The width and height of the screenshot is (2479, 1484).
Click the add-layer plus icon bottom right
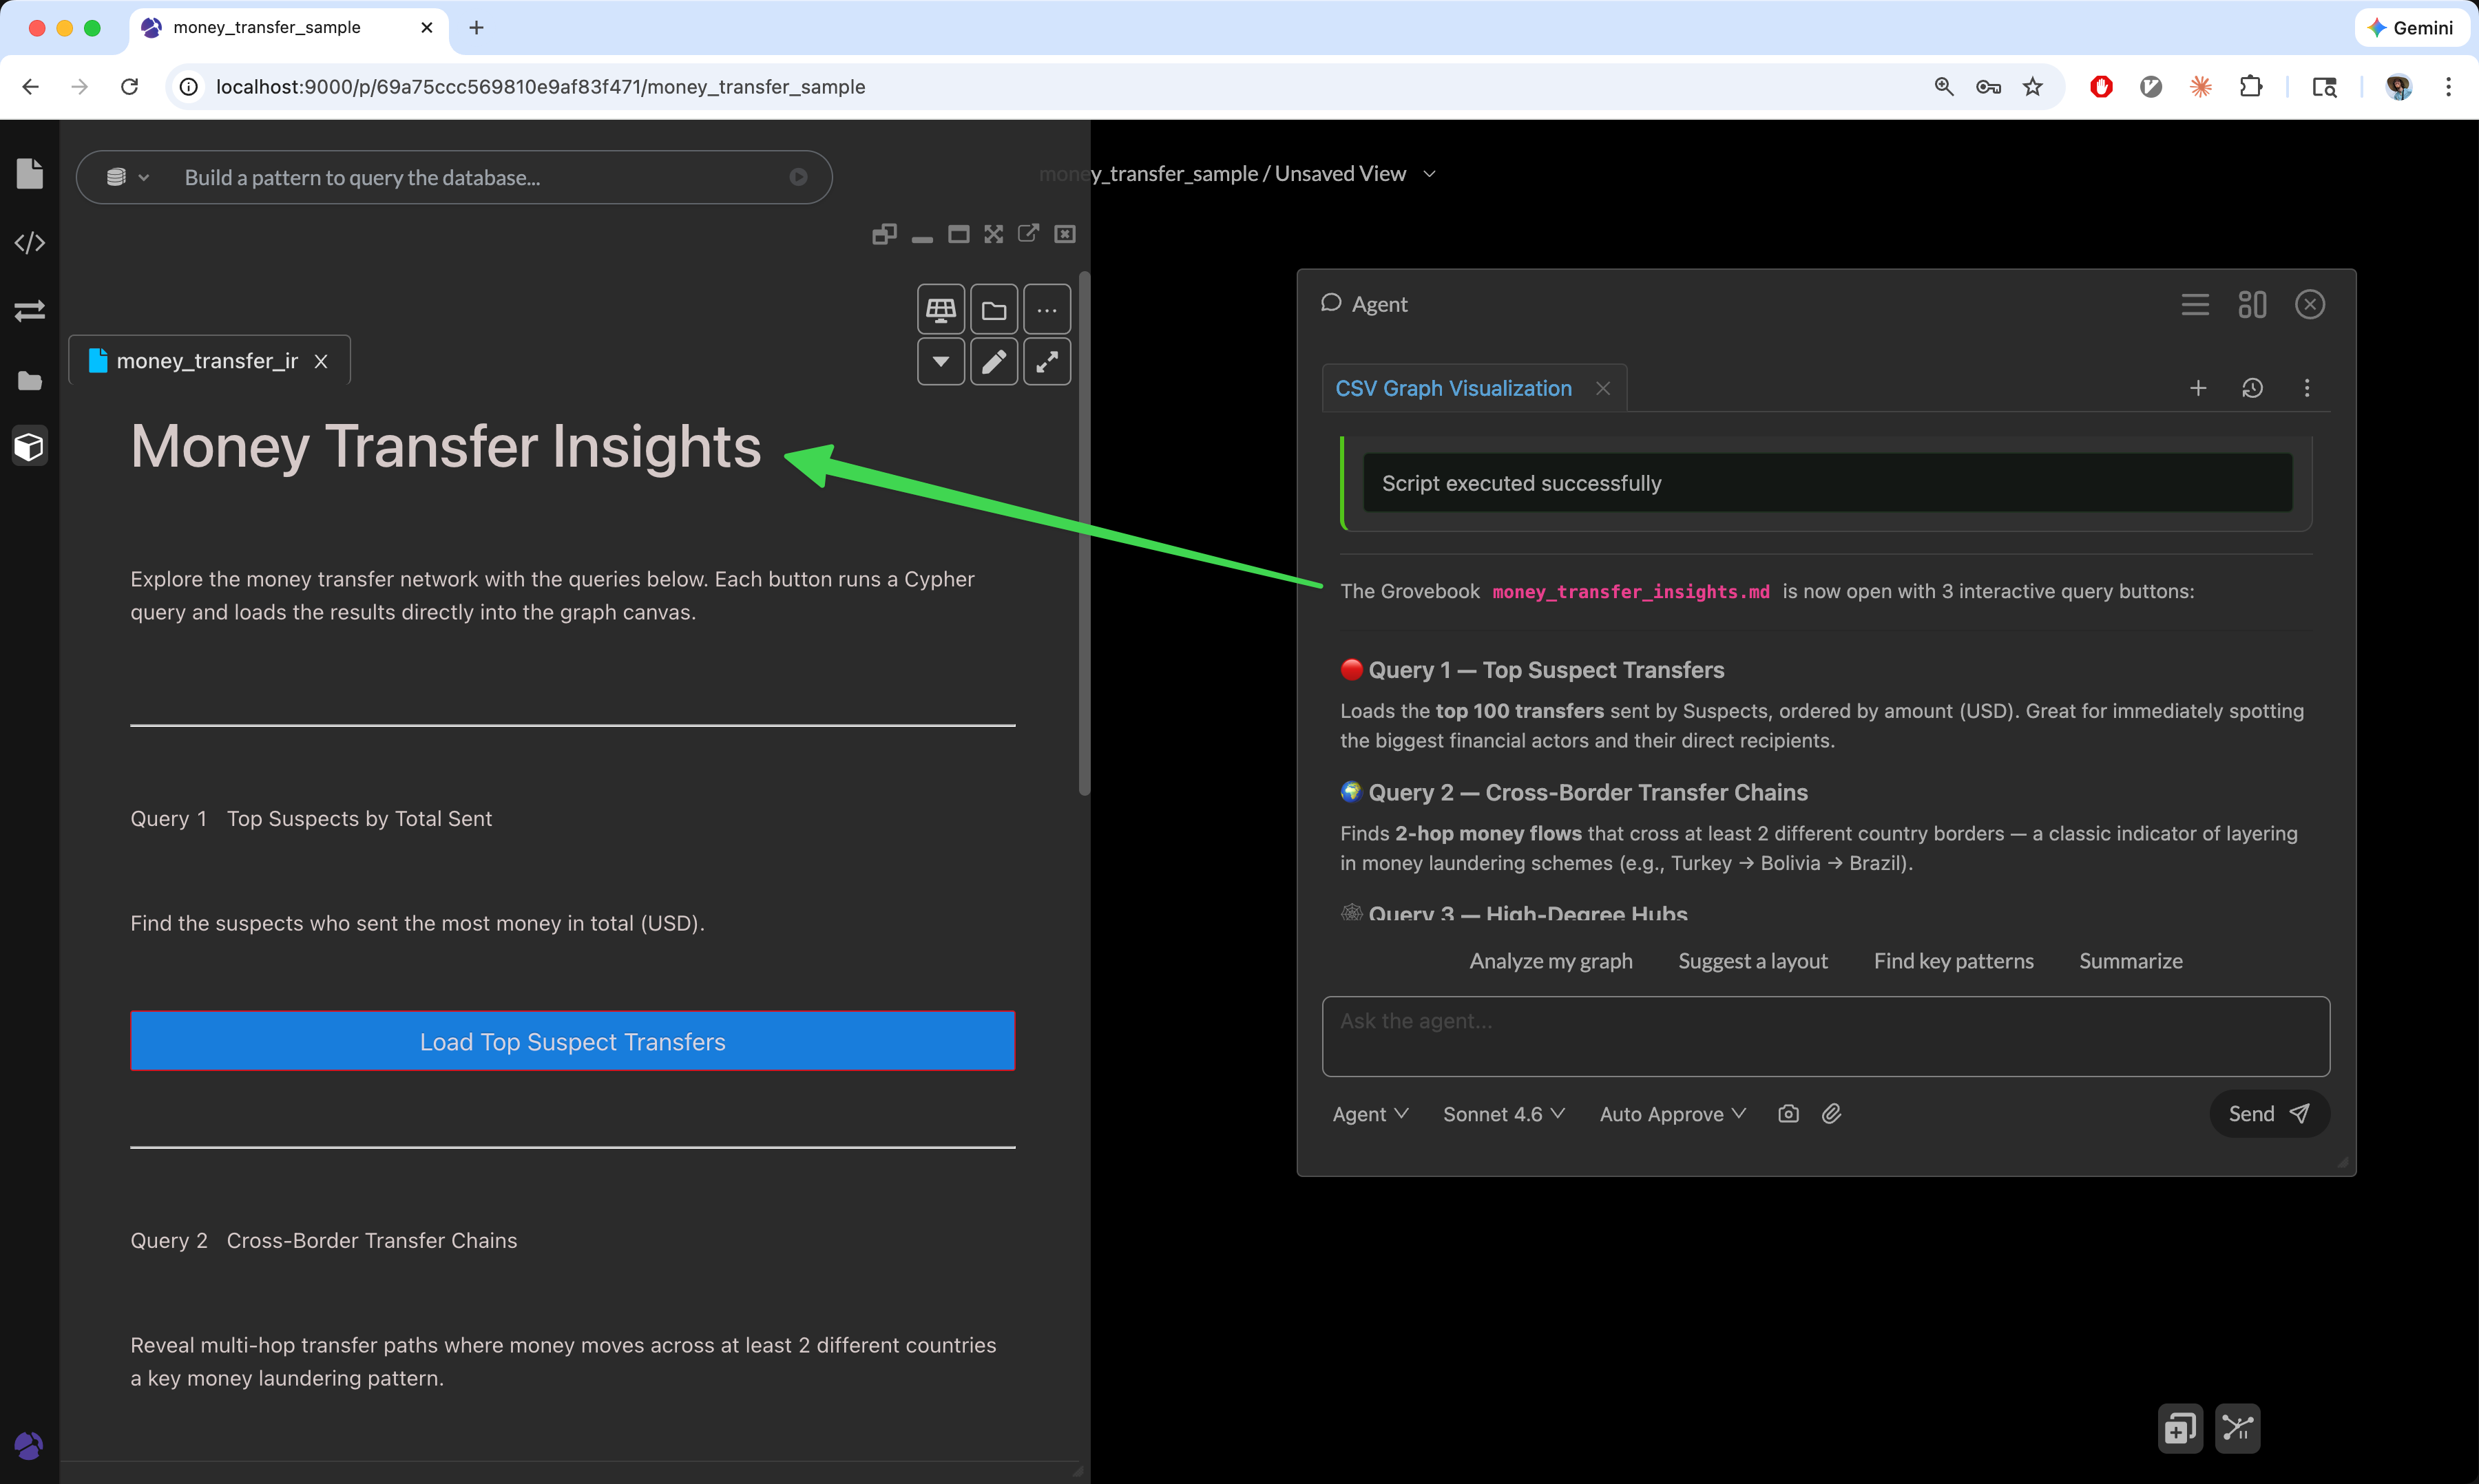2180,1428
